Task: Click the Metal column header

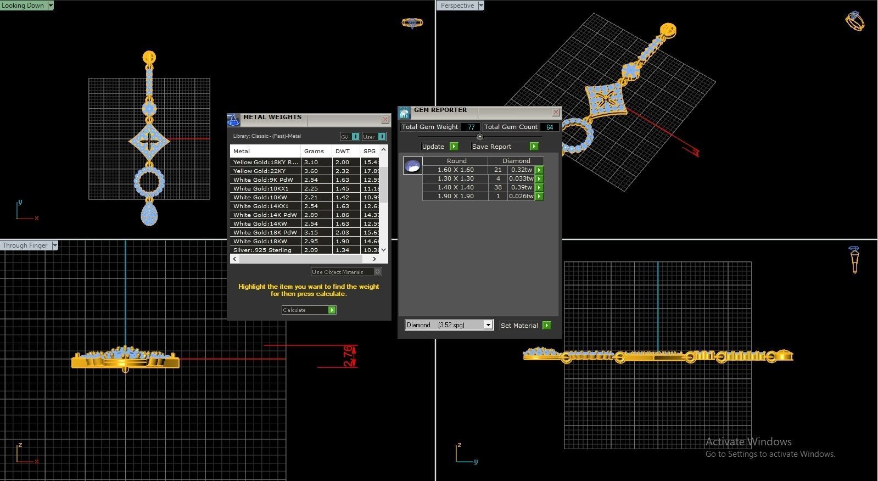Action: pyautogui.click(x=265, y=151)
